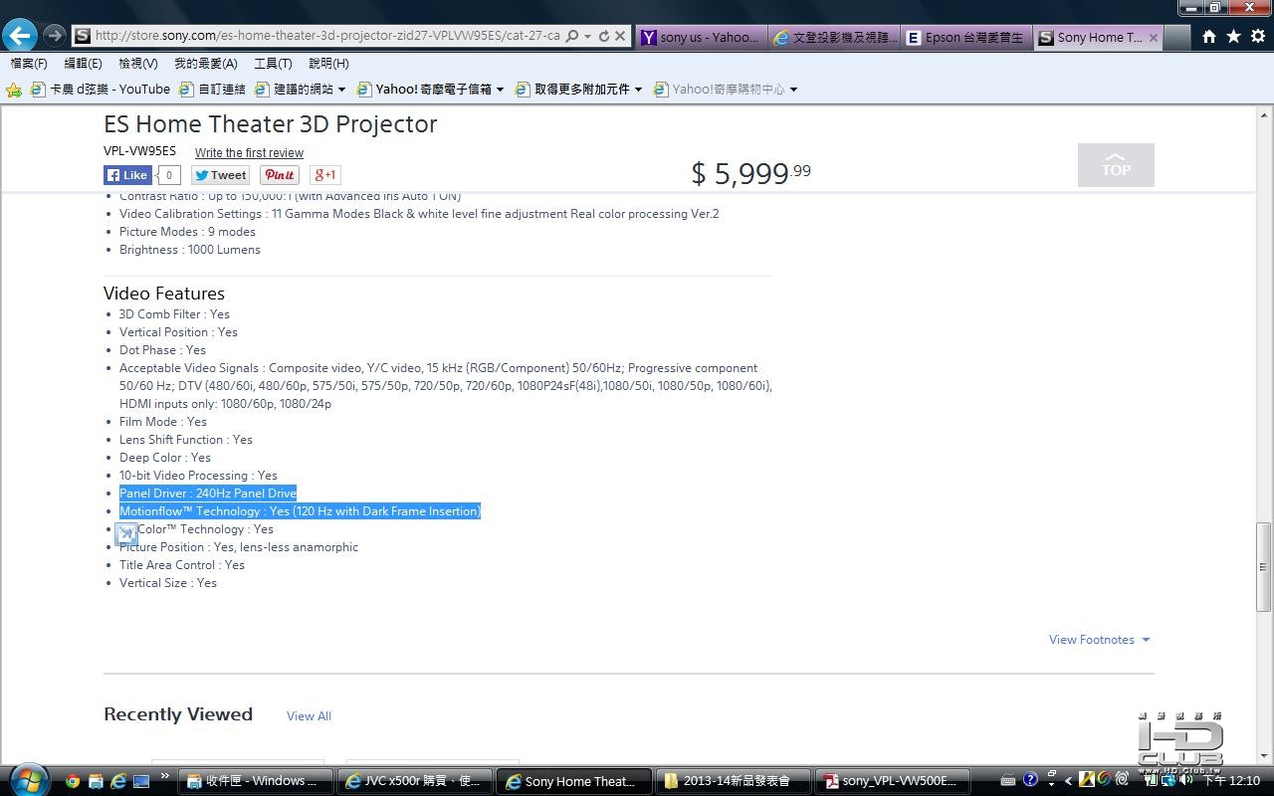Open the 檔案(F) menu

tap(28, 63)
